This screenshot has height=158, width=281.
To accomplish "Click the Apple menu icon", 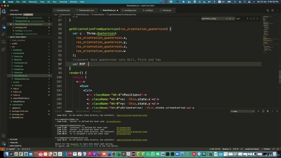I will point(4,2).
